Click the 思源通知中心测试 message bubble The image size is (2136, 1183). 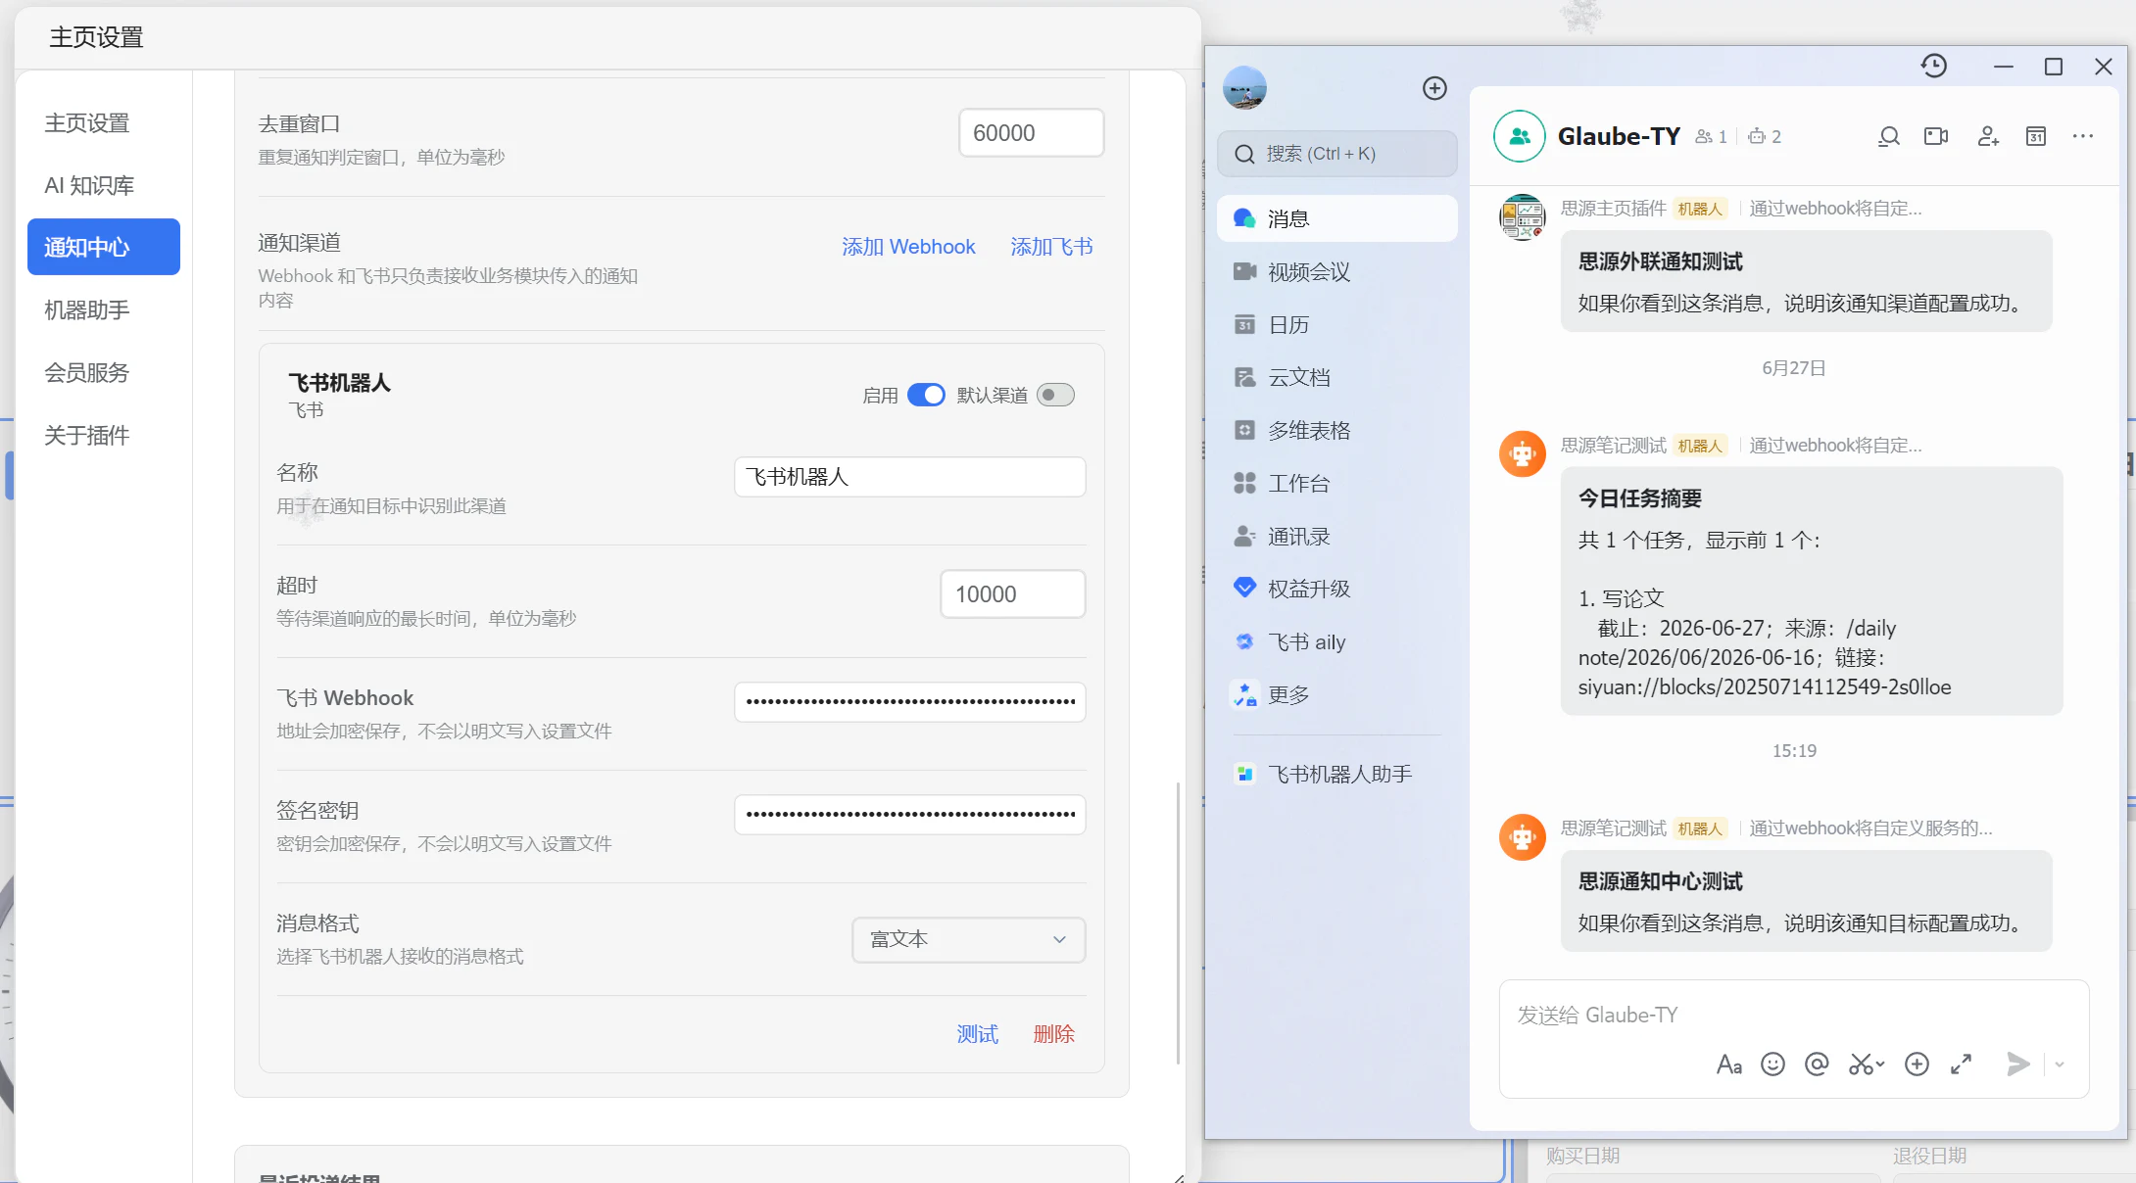[1806, 901]
